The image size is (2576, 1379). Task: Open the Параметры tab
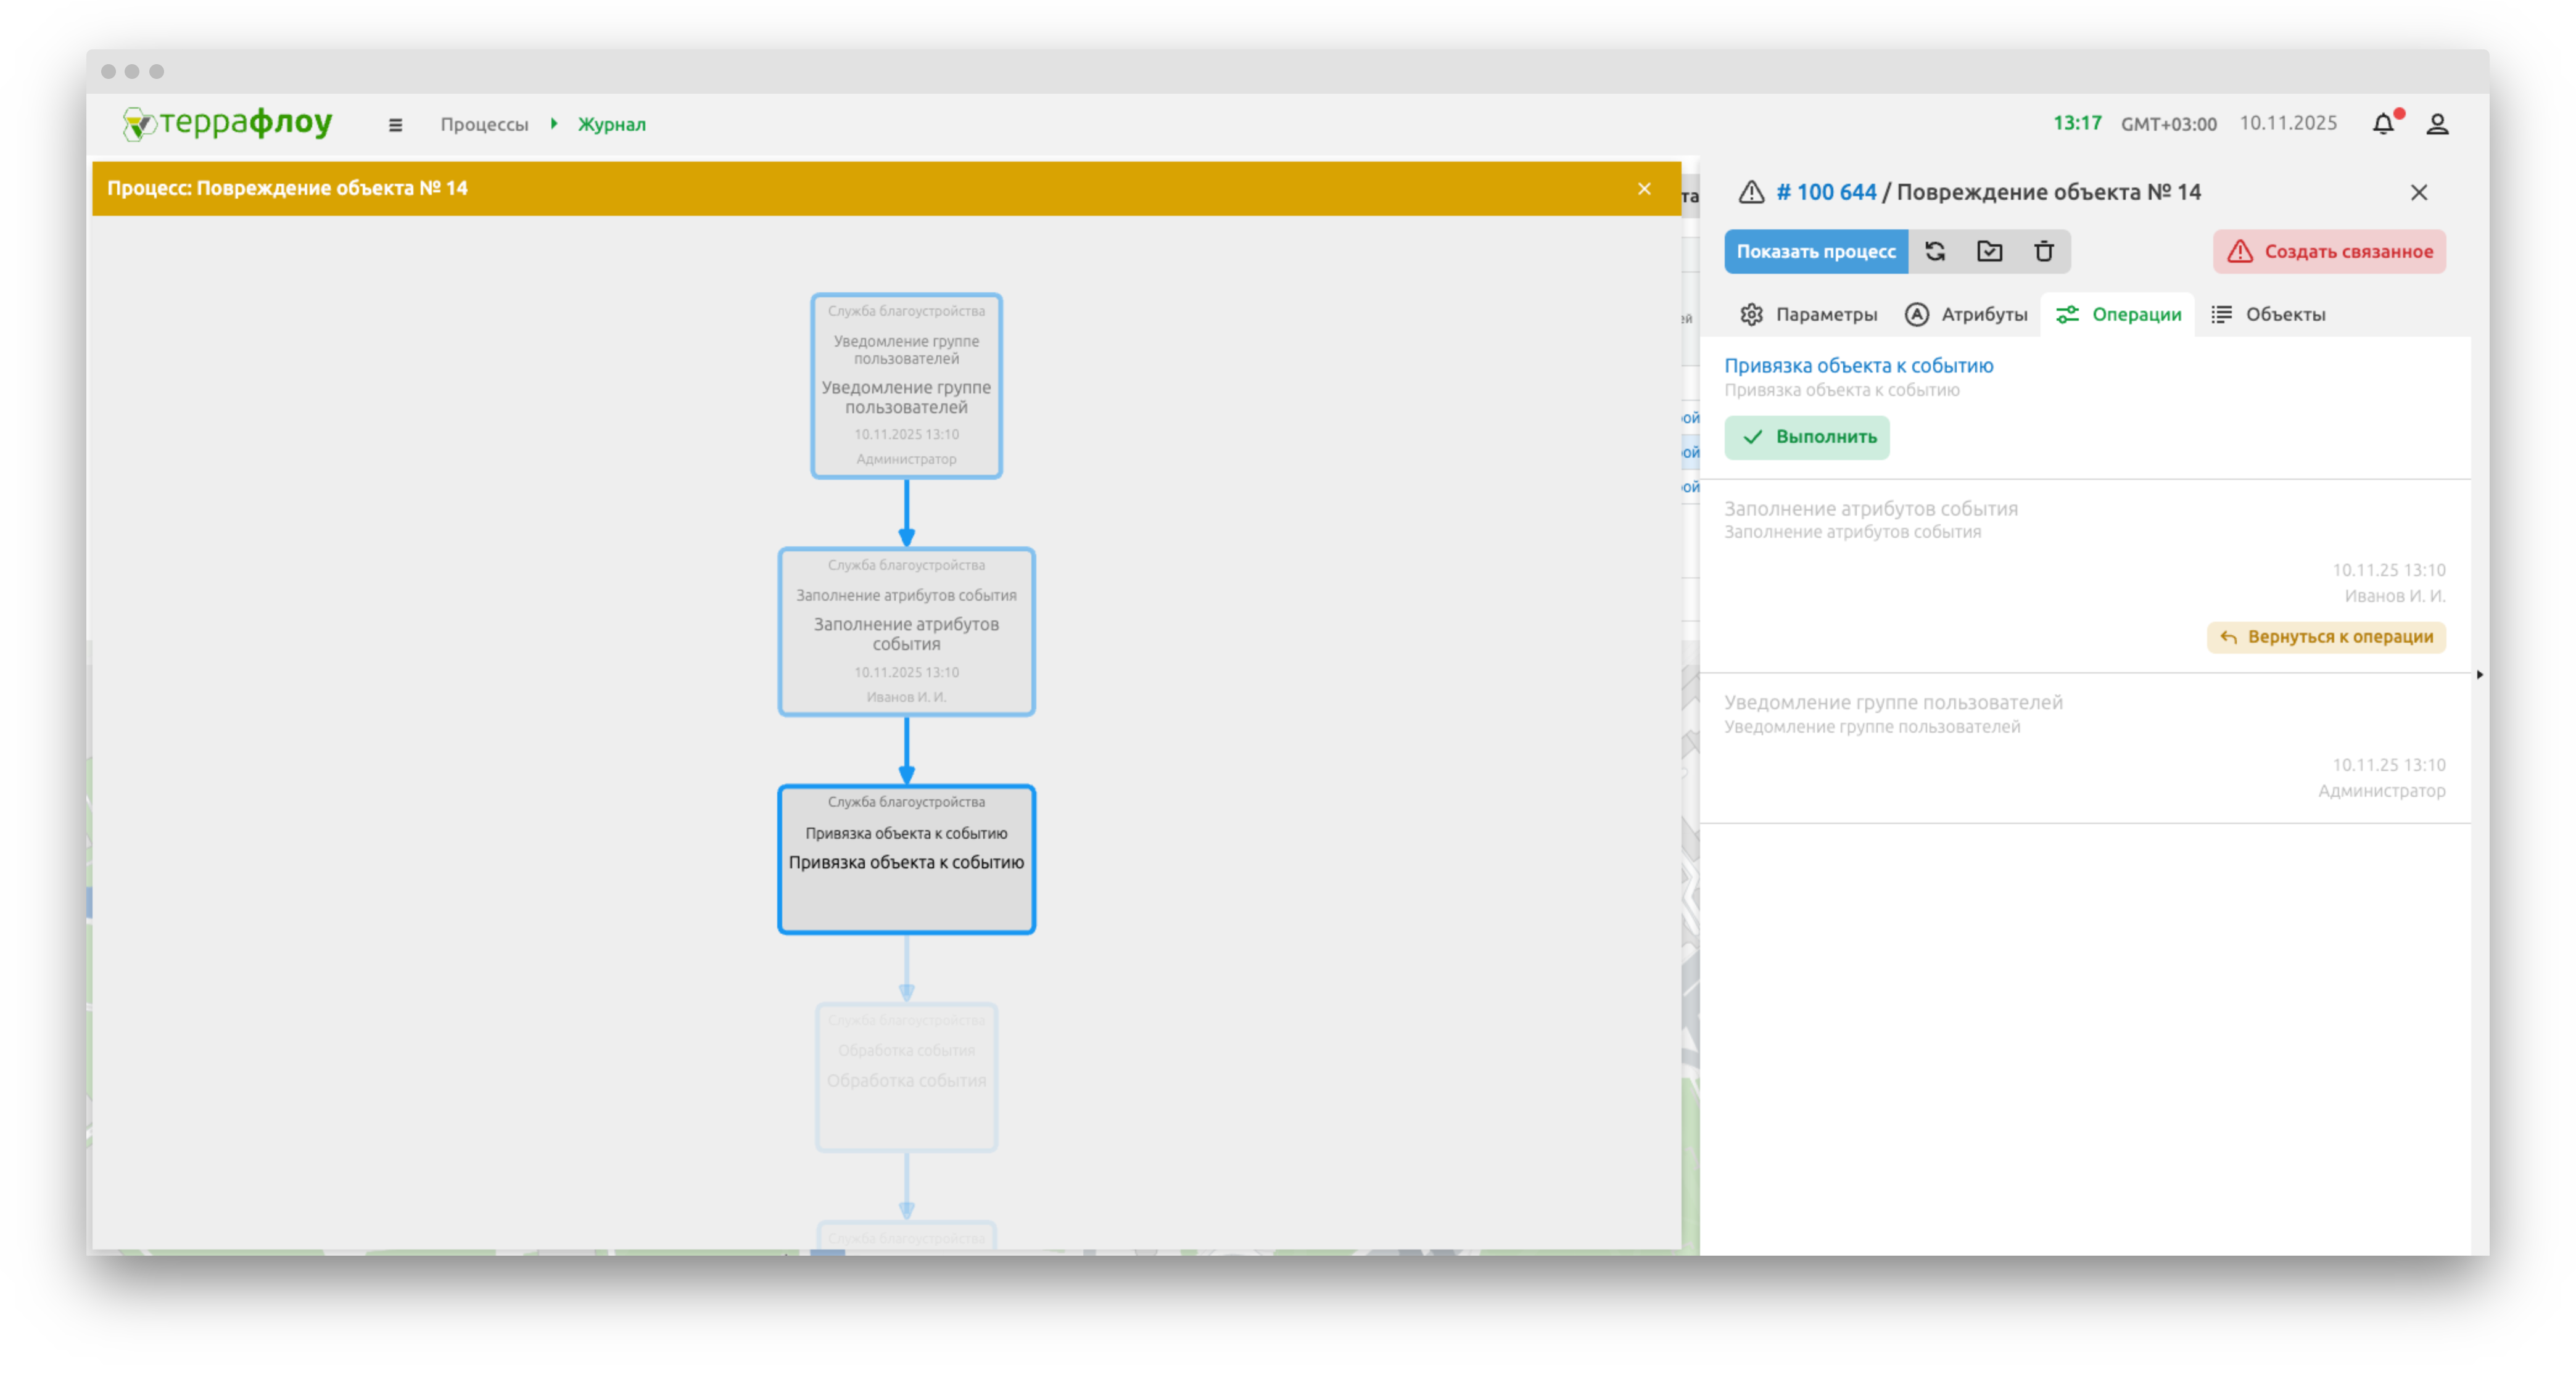(1808, 314)
